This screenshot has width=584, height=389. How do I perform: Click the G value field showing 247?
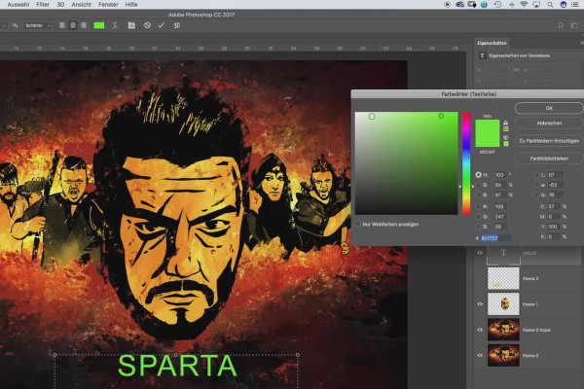[x=500, y=216]
